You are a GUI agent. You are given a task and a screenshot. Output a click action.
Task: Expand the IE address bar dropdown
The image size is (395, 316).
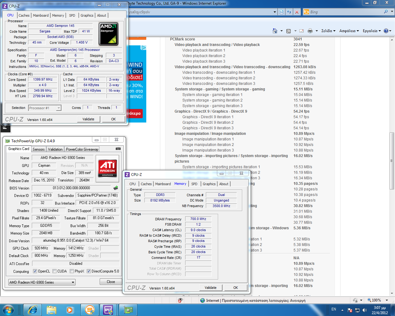(x=275, y=12)
